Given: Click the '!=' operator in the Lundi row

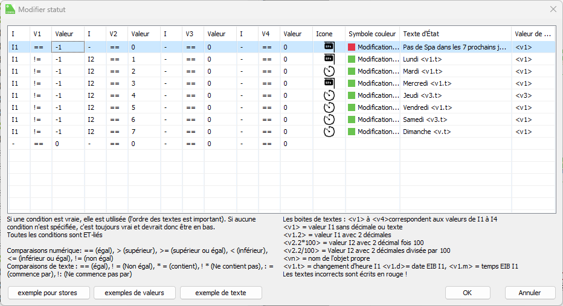Looking at the screenshot, I should click(37, 59).
